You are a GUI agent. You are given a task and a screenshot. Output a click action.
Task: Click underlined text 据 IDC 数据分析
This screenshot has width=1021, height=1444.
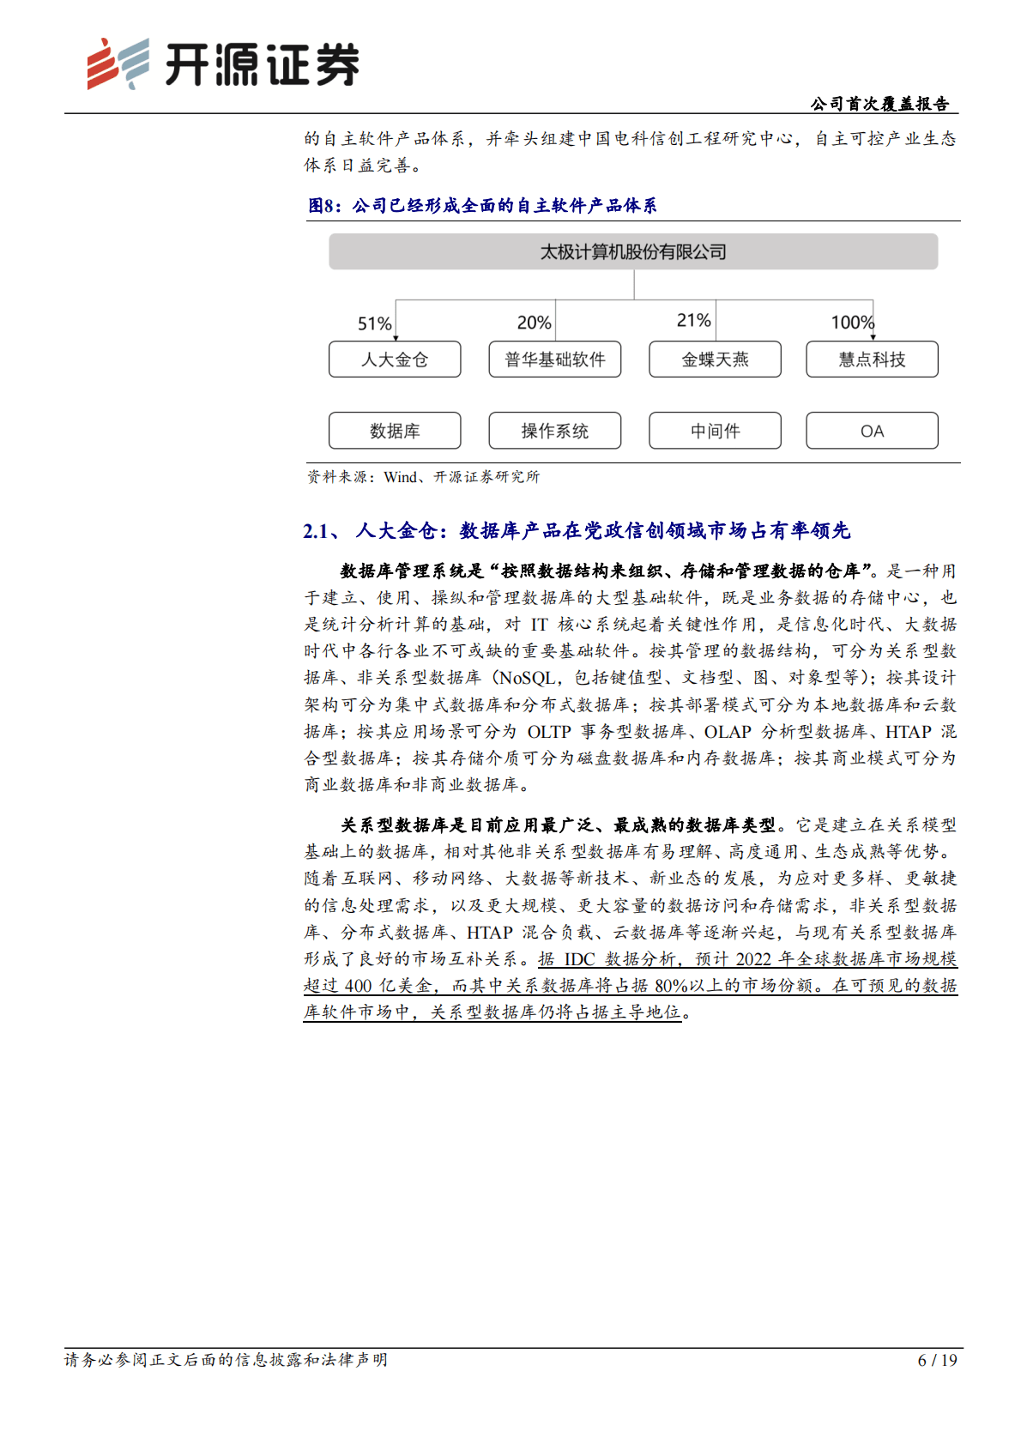(747, 959)
